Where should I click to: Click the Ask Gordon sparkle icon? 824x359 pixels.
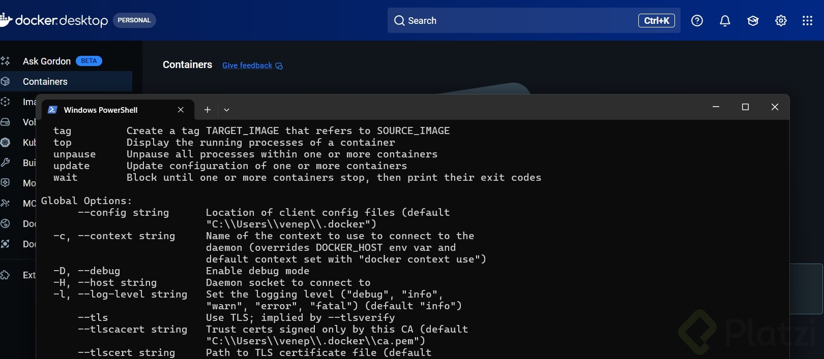point(6,61)
